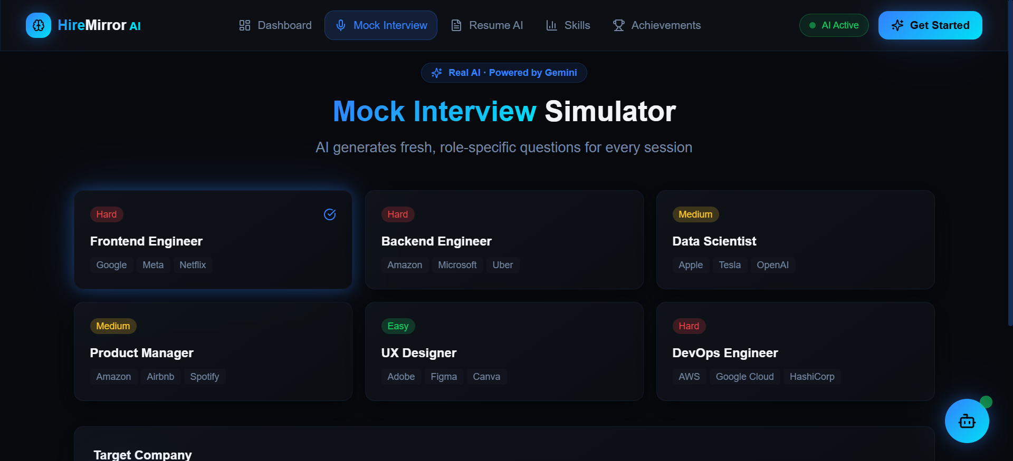Click the Medium badge on Data Scientist
Screen dimensions: 1013x461
[695, 214]
